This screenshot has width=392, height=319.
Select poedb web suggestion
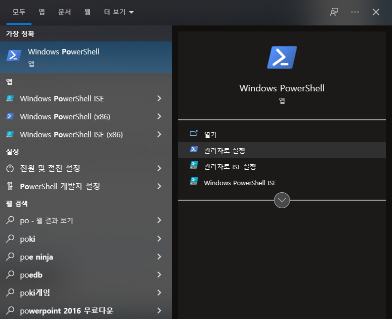pos(86,275)
